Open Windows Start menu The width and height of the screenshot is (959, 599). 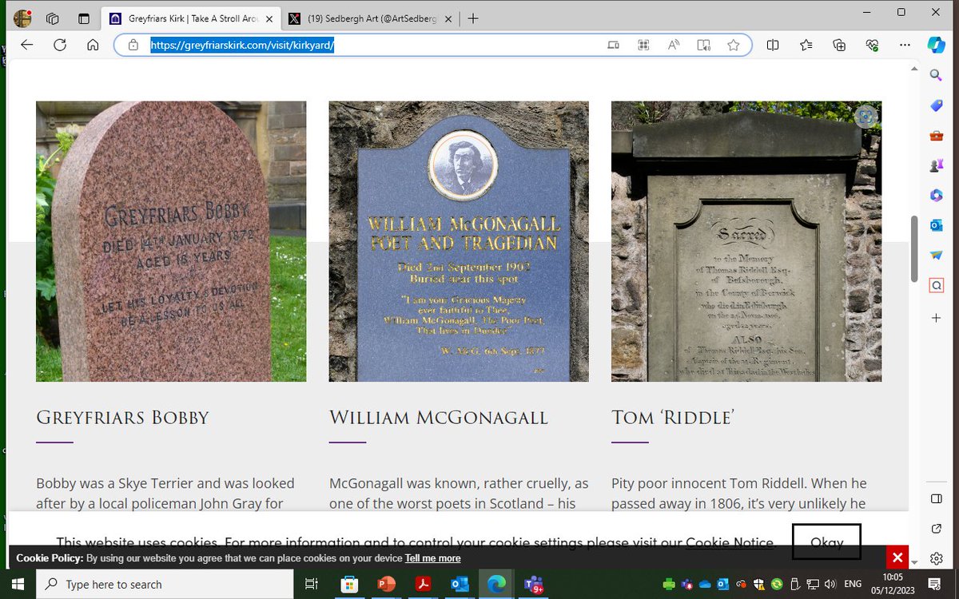coord(18,584)
